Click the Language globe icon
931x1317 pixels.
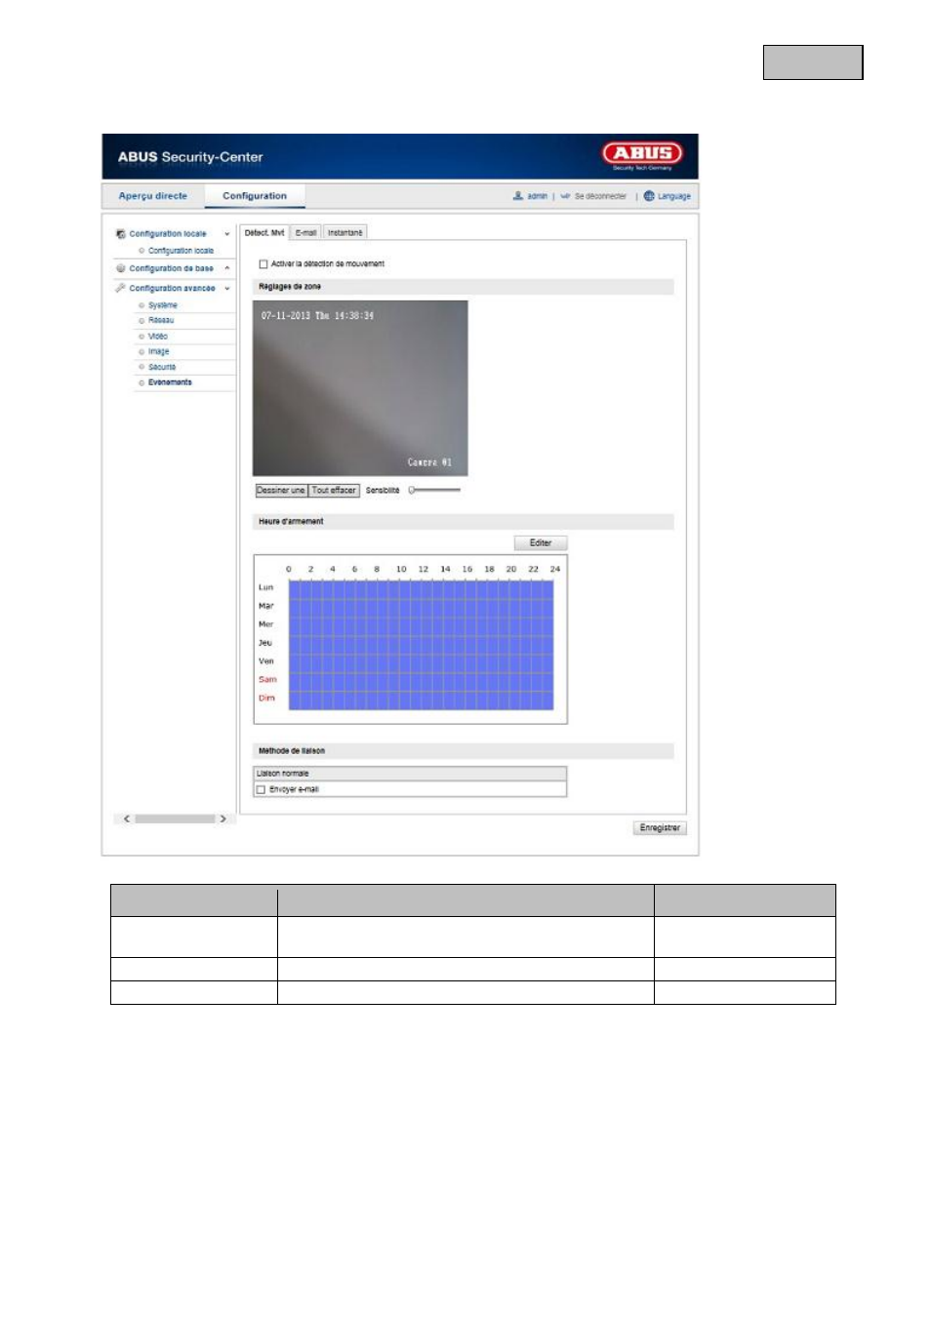pyautogui.click(x=649, y=196)
